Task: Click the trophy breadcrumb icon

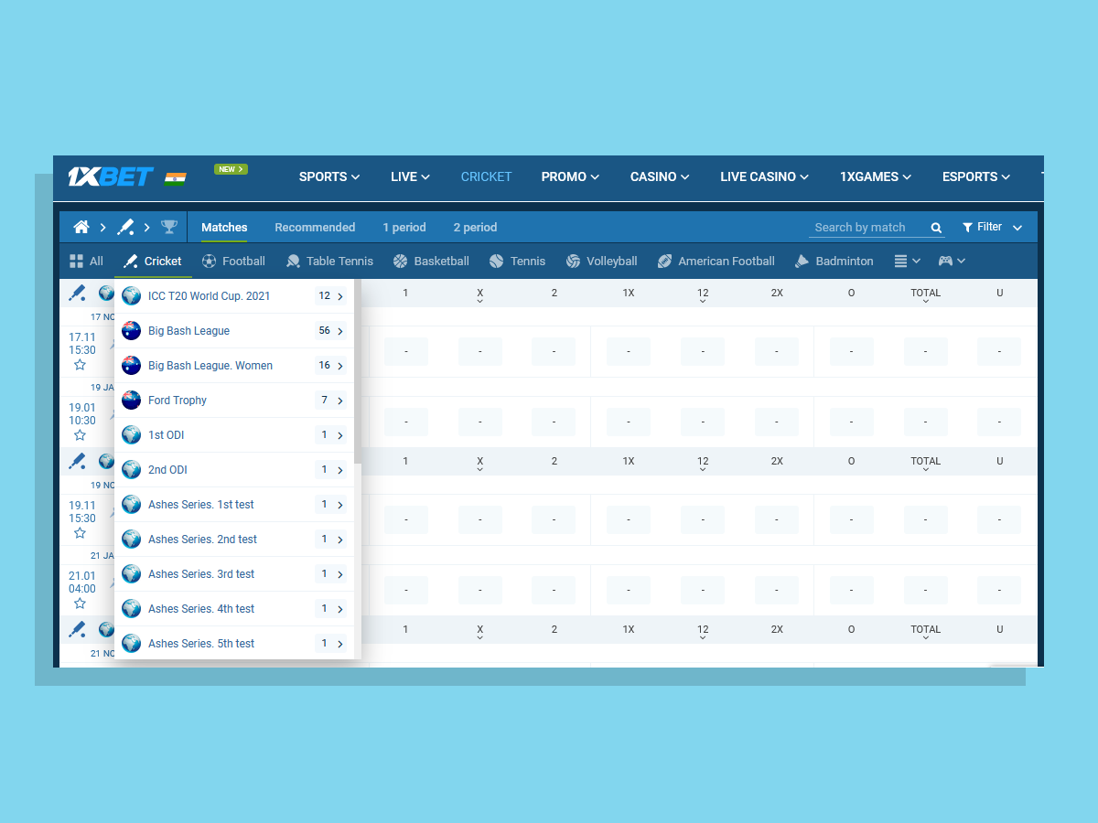Action: click(x=169, y=227)
